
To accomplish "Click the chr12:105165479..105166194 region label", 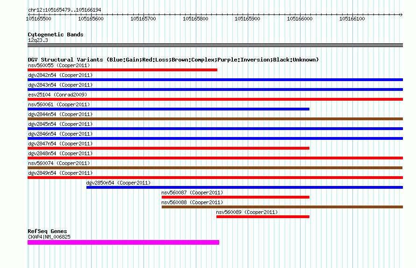I will 65,10.
